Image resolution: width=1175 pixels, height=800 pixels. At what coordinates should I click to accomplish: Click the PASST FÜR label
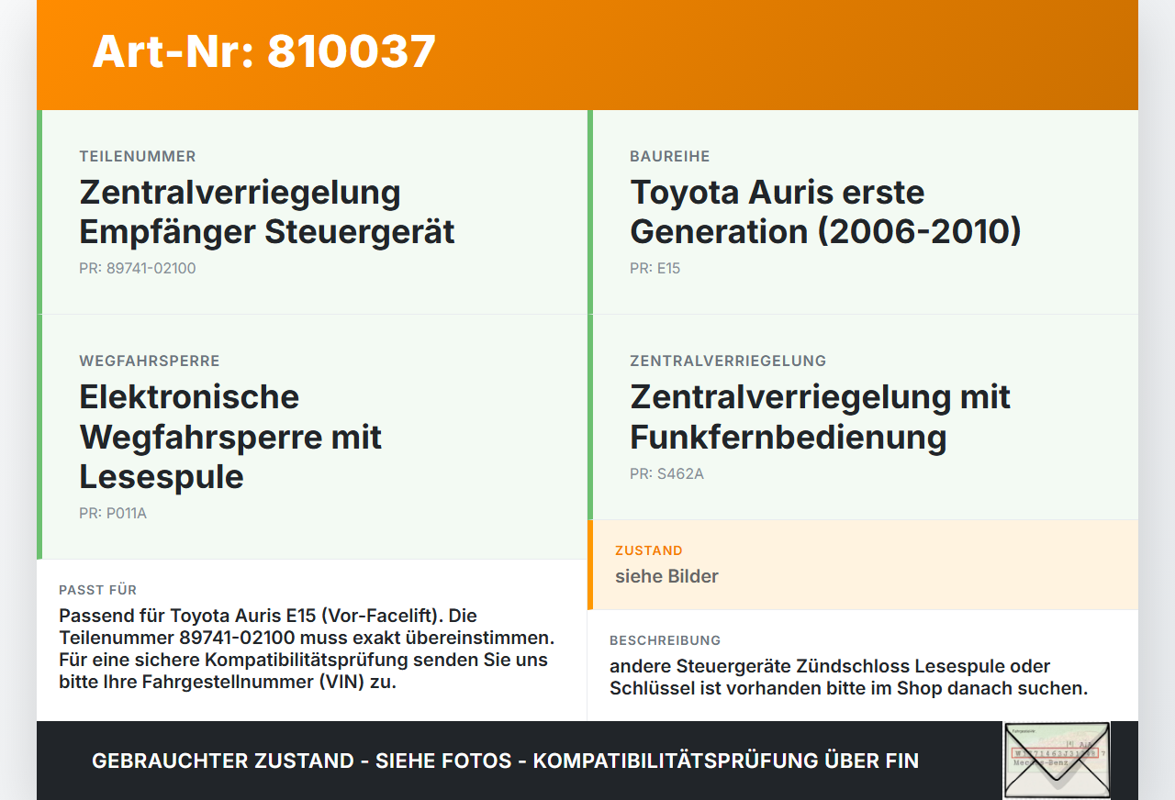[x=98, y=590]
